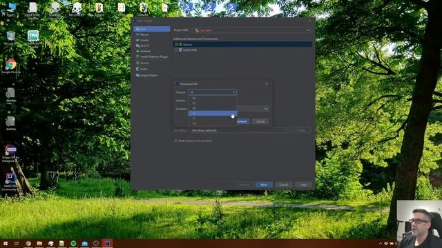
Task: Switch to IntelliJ IDEA on taskbar
Action: (x=107, y=243)
